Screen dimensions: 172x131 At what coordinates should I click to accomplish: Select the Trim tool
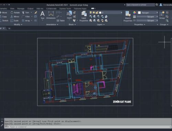pos(26,12)
